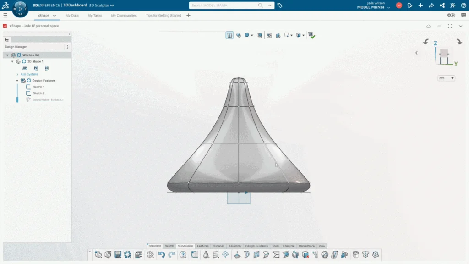The height and width of the screenshot is (264, 469).
Task: Click the plus Add icon in top bar
Action: [x=420, y=5]
